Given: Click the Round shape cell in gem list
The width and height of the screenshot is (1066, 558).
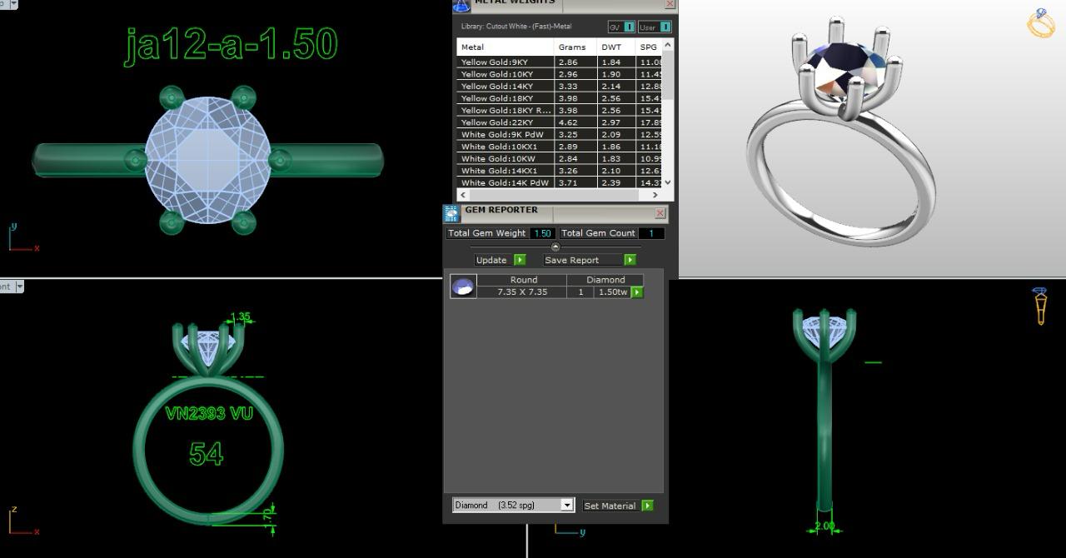Looking at the screenshot, I should coord(523,280).
